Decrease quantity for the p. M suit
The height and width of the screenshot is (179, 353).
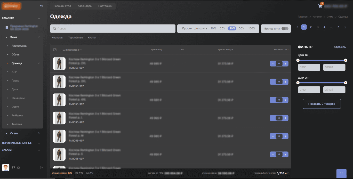click(273, 136)
